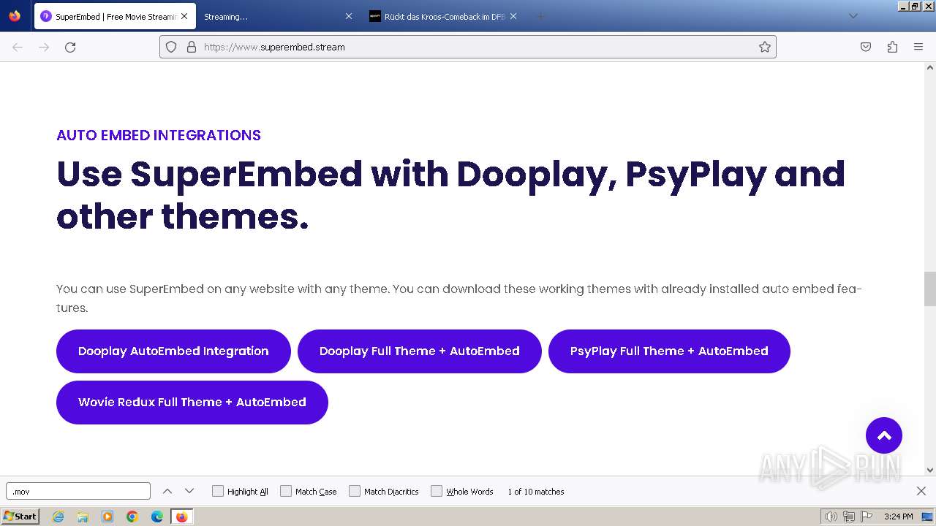Open a new tab with plus
Image resolution: width=936 pixels, height=526 pixels.
540,16
